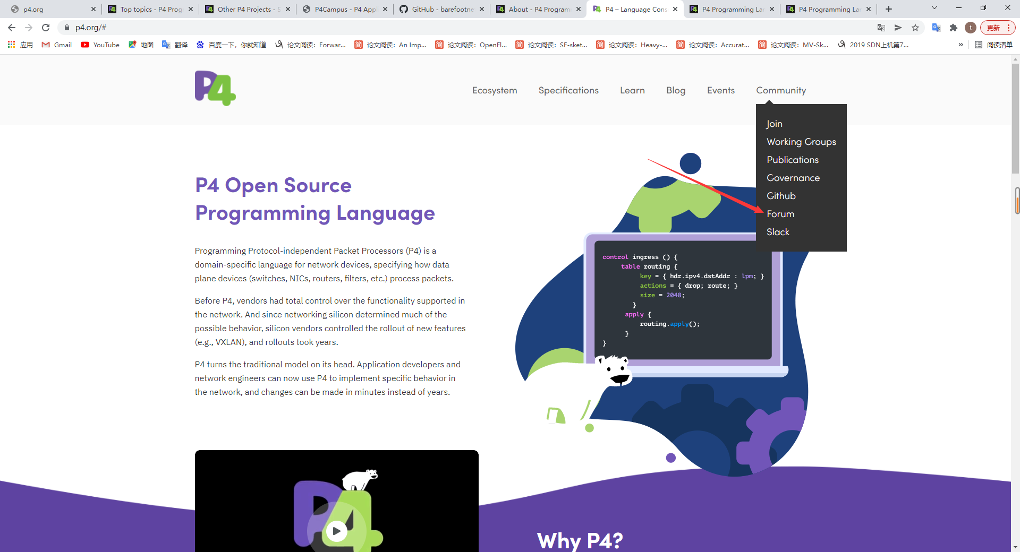Image resolution: width=1020 pixels, height=552 pixels.
Task: Switch to the Top topics - P4 Prog tab
Action: tap(151, 9)
